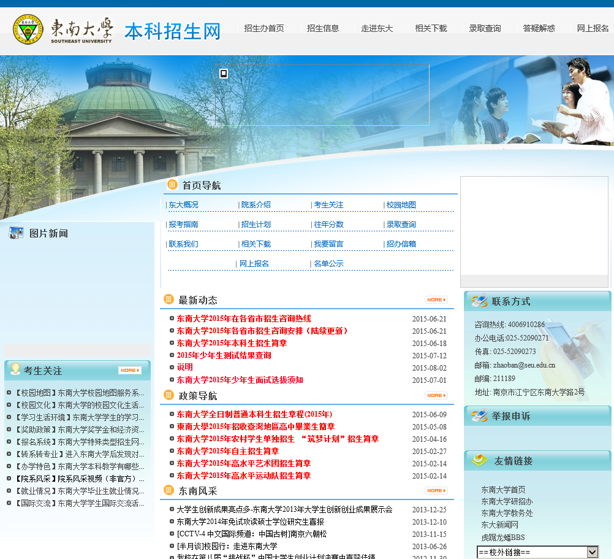
Task: Go to 考生关注 navigation link
Action: coord(328,205)
